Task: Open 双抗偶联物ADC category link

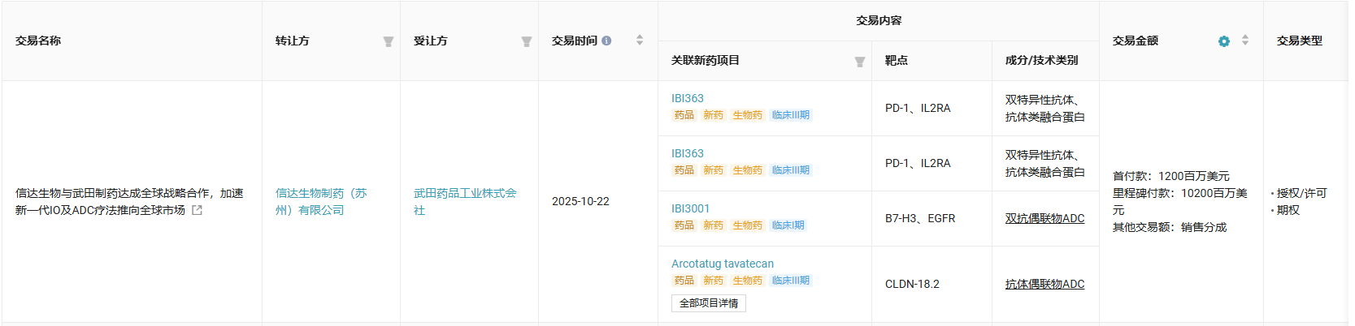Action: click(x=1044, y=218)
